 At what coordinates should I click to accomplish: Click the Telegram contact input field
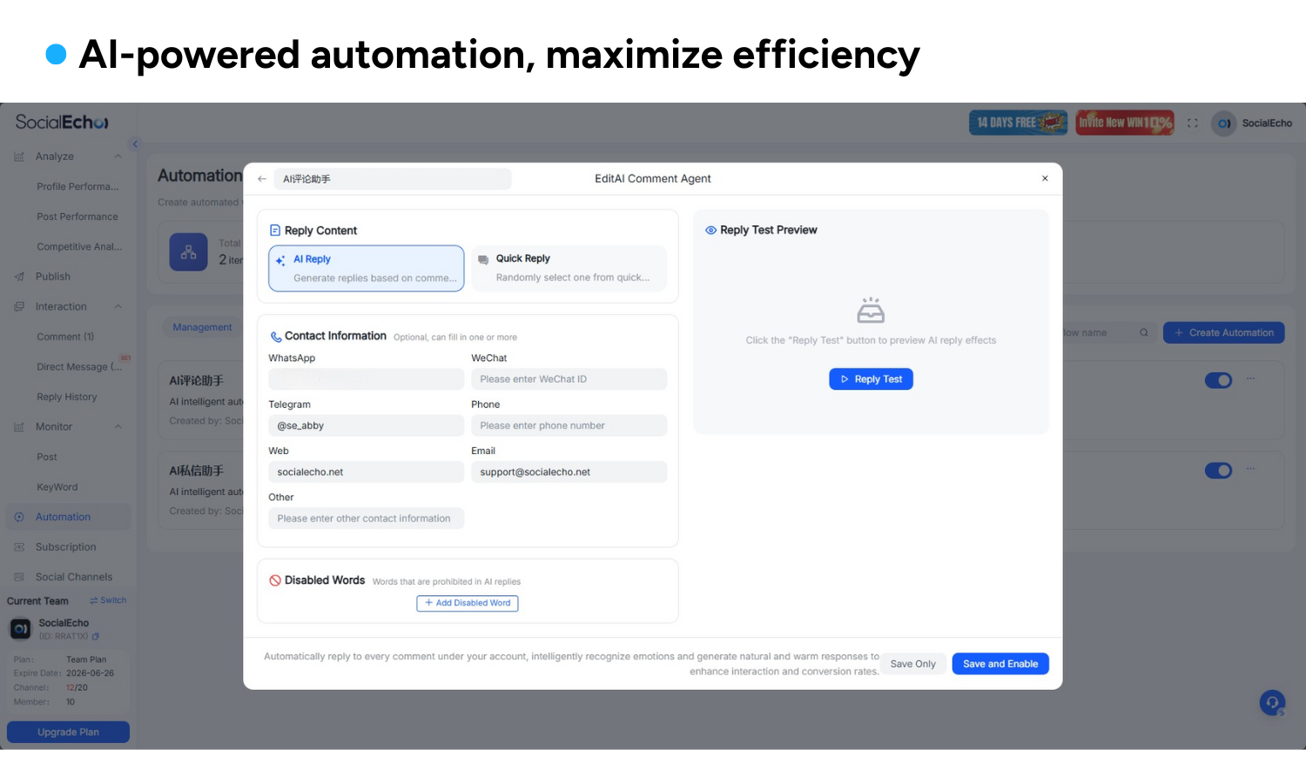pos(366,425)
